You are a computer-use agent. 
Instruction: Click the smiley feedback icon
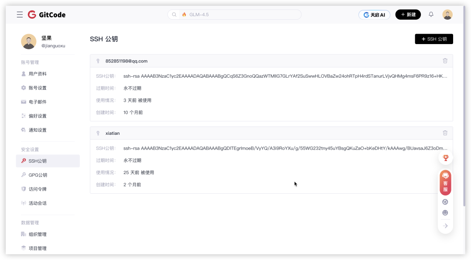(x=445, y=213)
